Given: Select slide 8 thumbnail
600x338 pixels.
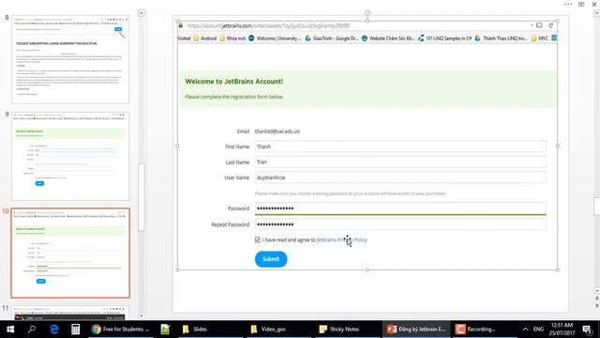Looking at the screenshot, I should tap(70, 59).
